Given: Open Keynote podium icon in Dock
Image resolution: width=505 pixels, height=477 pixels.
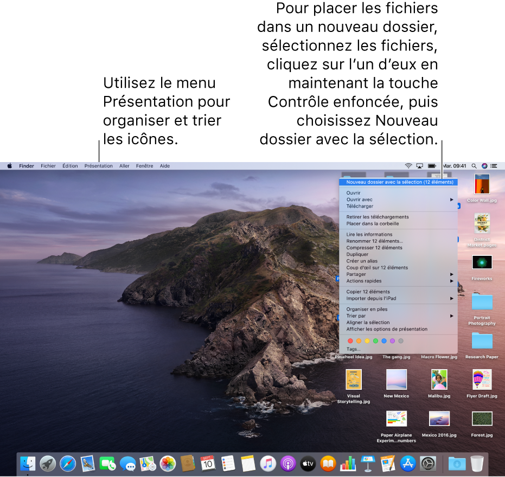Looking at the screenshot, I should coord(368,464).
